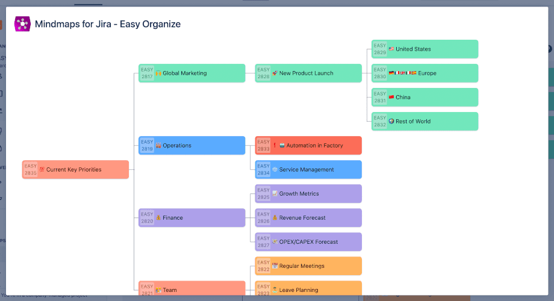The height and width of the screenshot is (301, 554).
Task: Click the money bag icon on Finance
Action: [158, 218]
